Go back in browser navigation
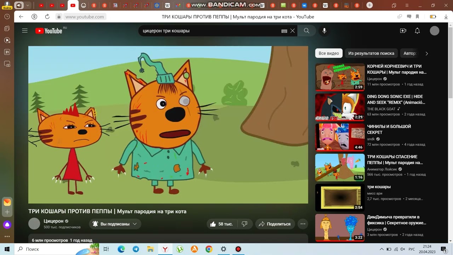The width and height of the screenshot is (453, 255). pyautogui.click(x=21, y=17)
